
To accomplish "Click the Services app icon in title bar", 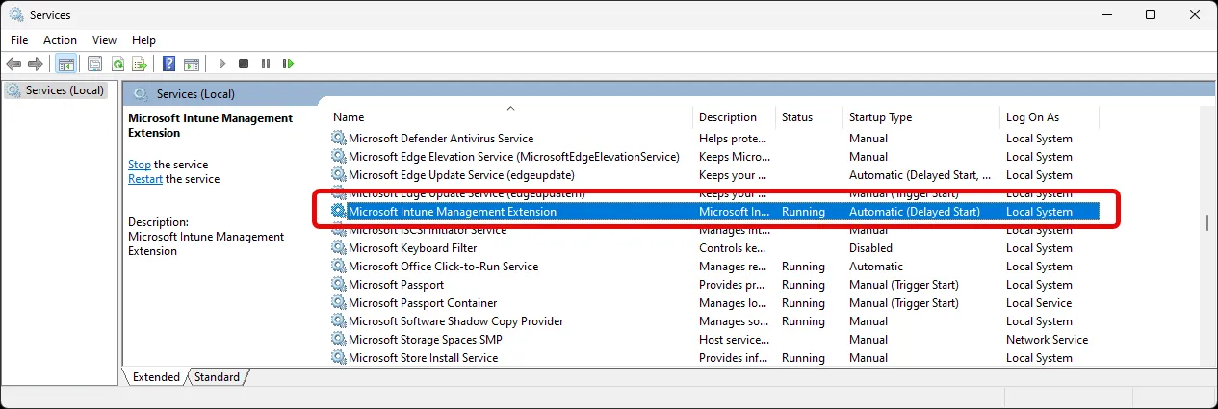I will 16,15.
